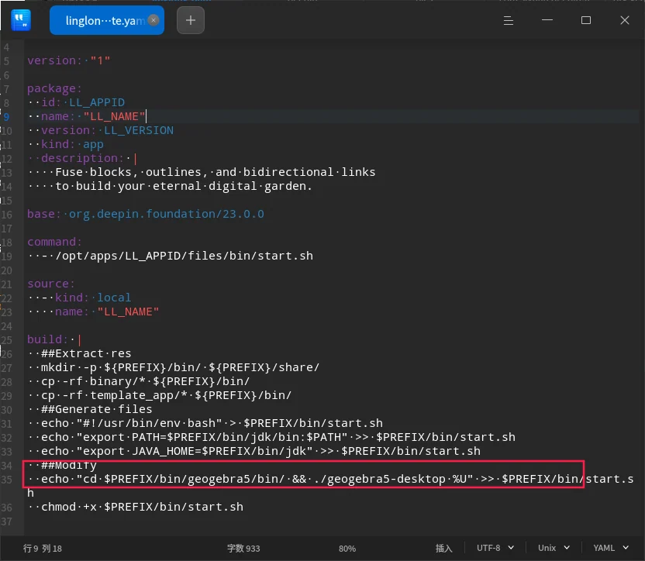Click the kind: app line

66,144
